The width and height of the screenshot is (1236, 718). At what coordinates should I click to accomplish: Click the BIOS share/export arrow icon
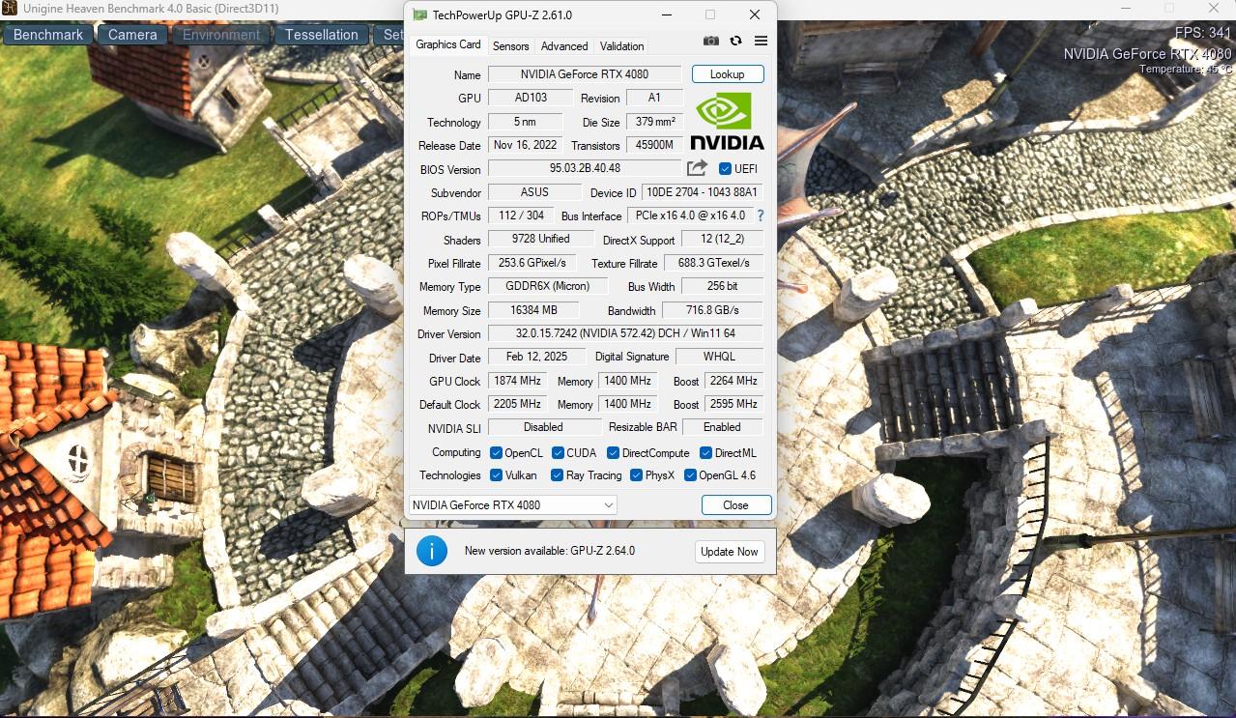click(697, 168)
